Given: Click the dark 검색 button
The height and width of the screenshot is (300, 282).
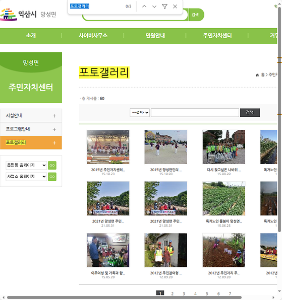Looking at the screenshot, I should (250, 113).
